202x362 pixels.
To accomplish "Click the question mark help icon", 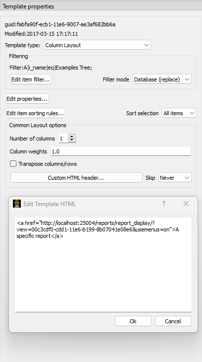I will pyautogui.click(x=164, y=204).
